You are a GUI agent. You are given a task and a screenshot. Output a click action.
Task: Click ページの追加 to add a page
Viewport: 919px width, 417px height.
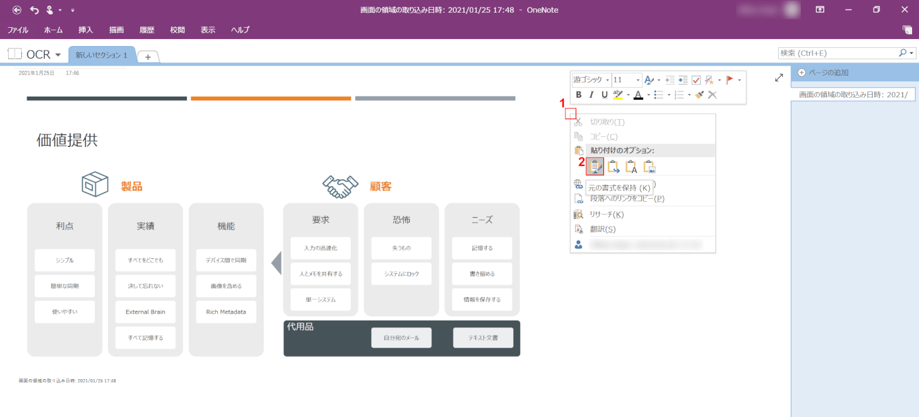(828, 73)
